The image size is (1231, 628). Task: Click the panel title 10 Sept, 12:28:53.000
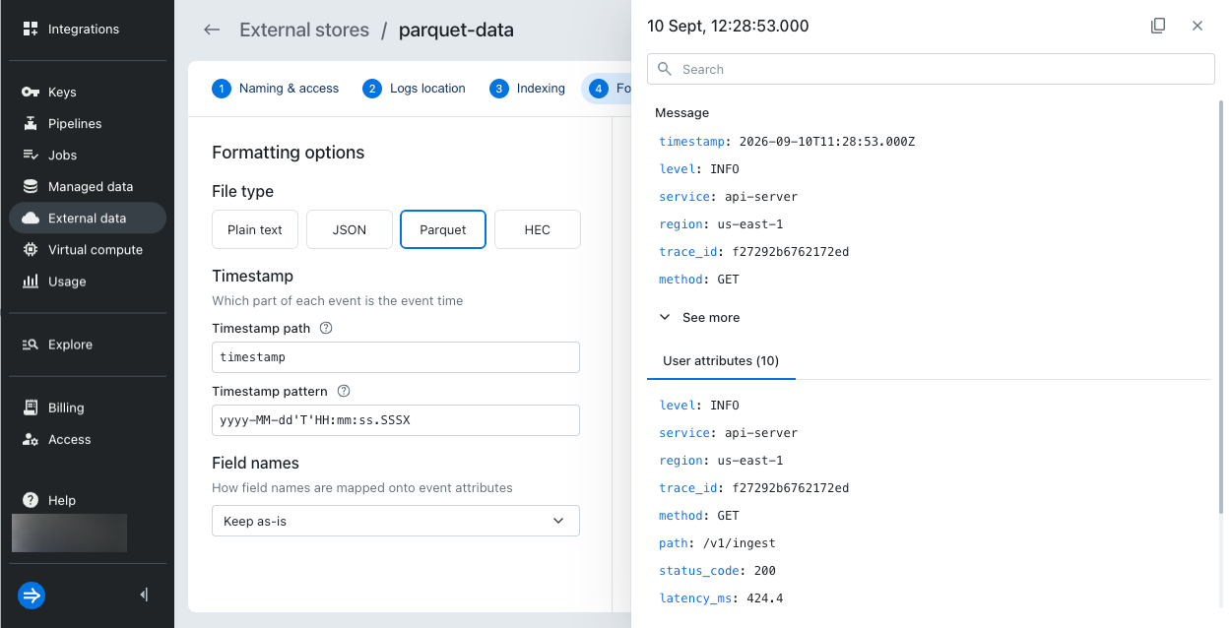coord(728,27)
